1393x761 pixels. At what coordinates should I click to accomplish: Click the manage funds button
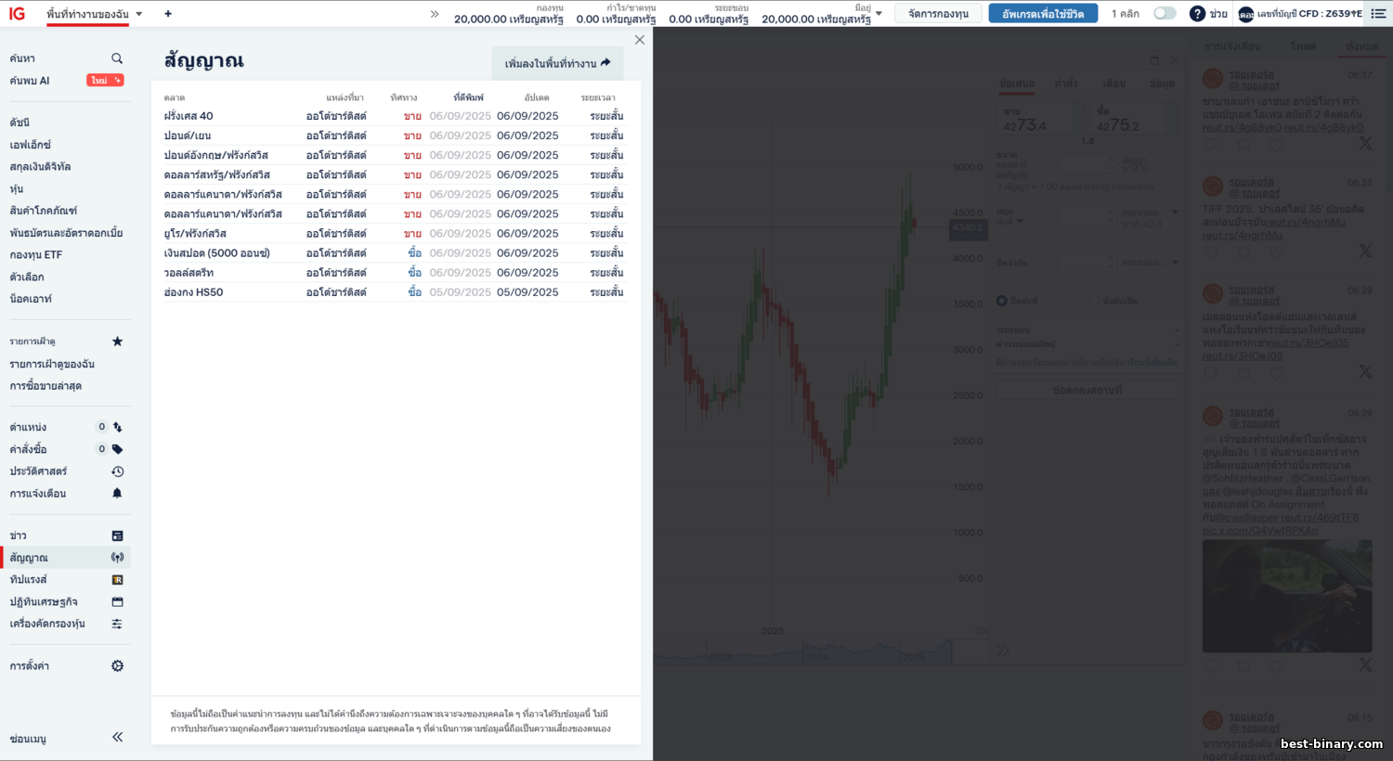point(938,14)
